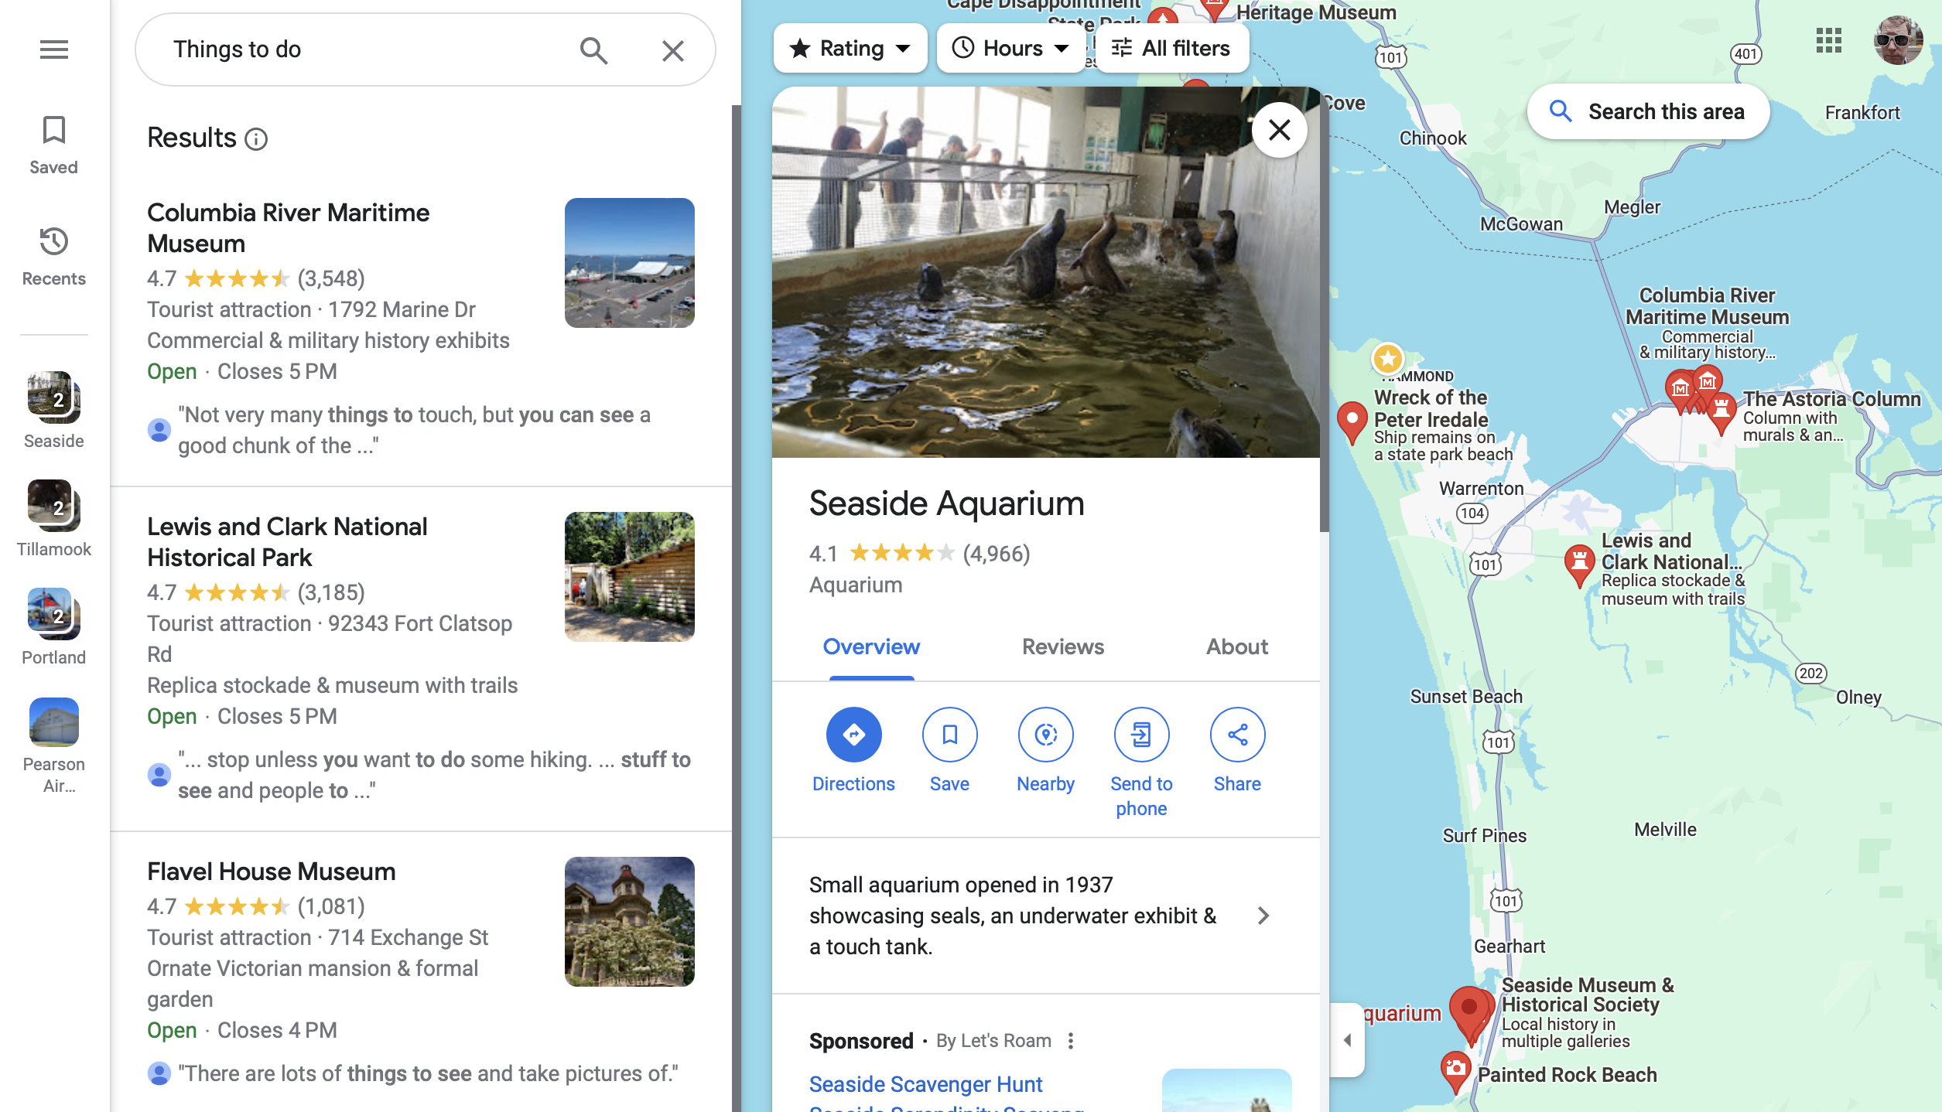Click the Flavel House Museum photo thumbnail

pyautogui.click(x=630, y=920)
